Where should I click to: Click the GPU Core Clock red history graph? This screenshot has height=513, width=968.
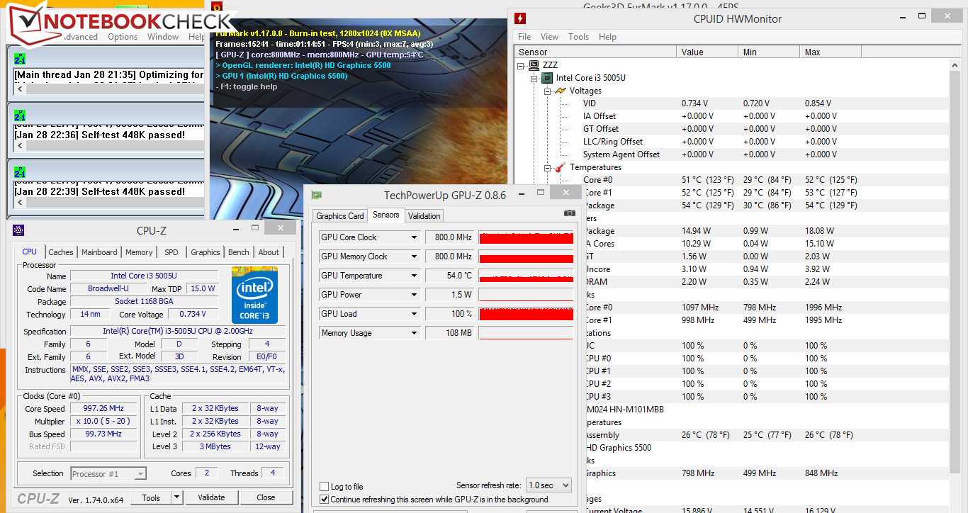click(526, 237)
